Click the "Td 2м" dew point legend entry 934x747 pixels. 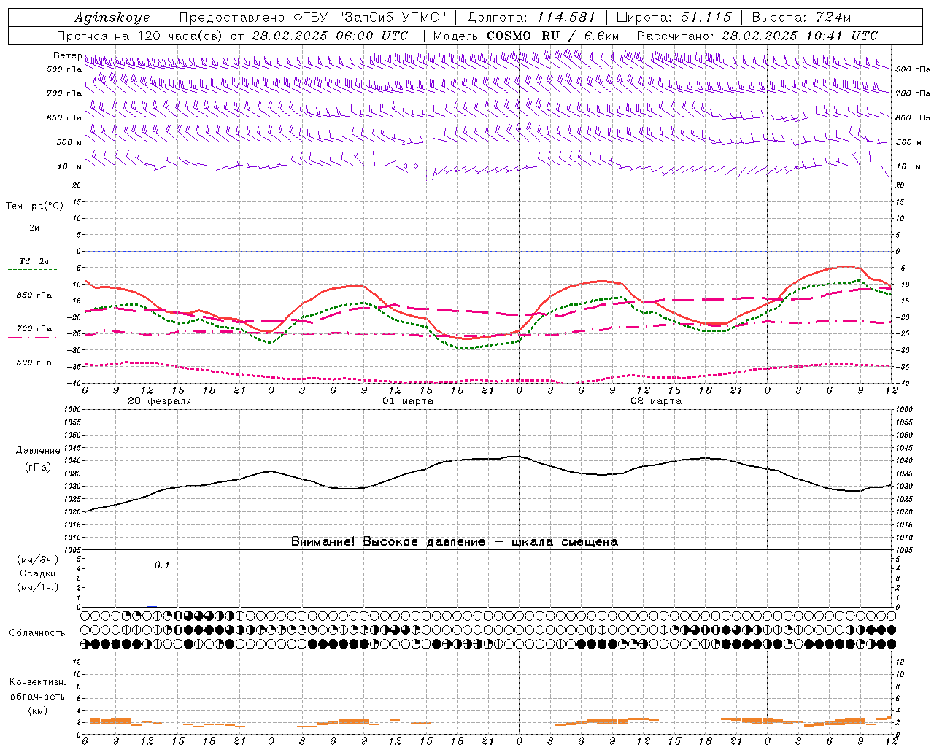[34, 261]
